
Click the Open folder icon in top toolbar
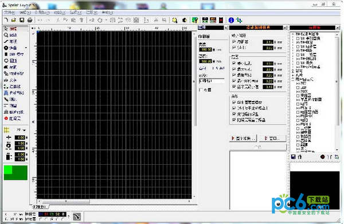(14, 20)
